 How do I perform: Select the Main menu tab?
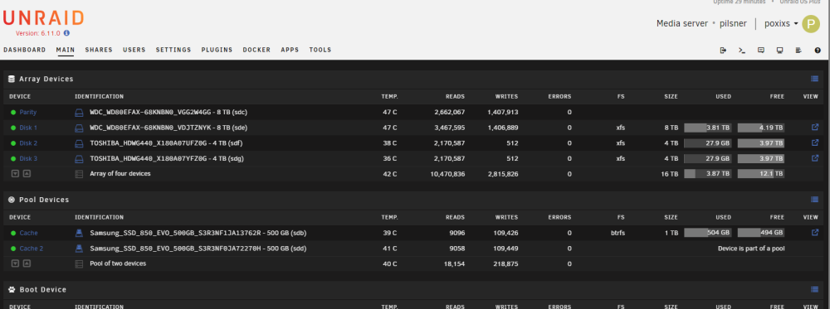pyautogui.click(x=65, y=51)
